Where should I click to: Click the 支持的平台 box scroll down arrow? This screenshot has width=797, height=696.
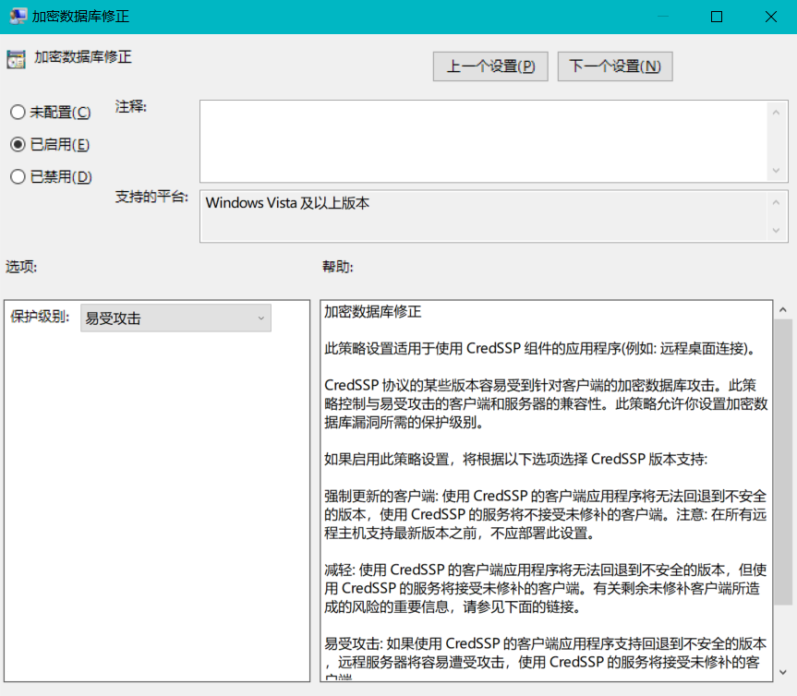pos(776,230)
